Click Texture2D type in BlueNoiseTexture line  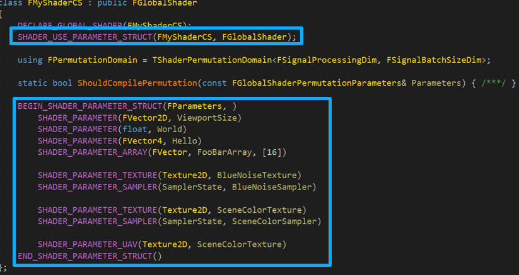click(185, 175)
